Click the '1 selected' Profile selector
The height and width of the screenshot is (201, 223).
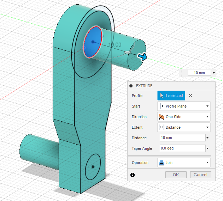pyautogui.click(x=171, y=96)
